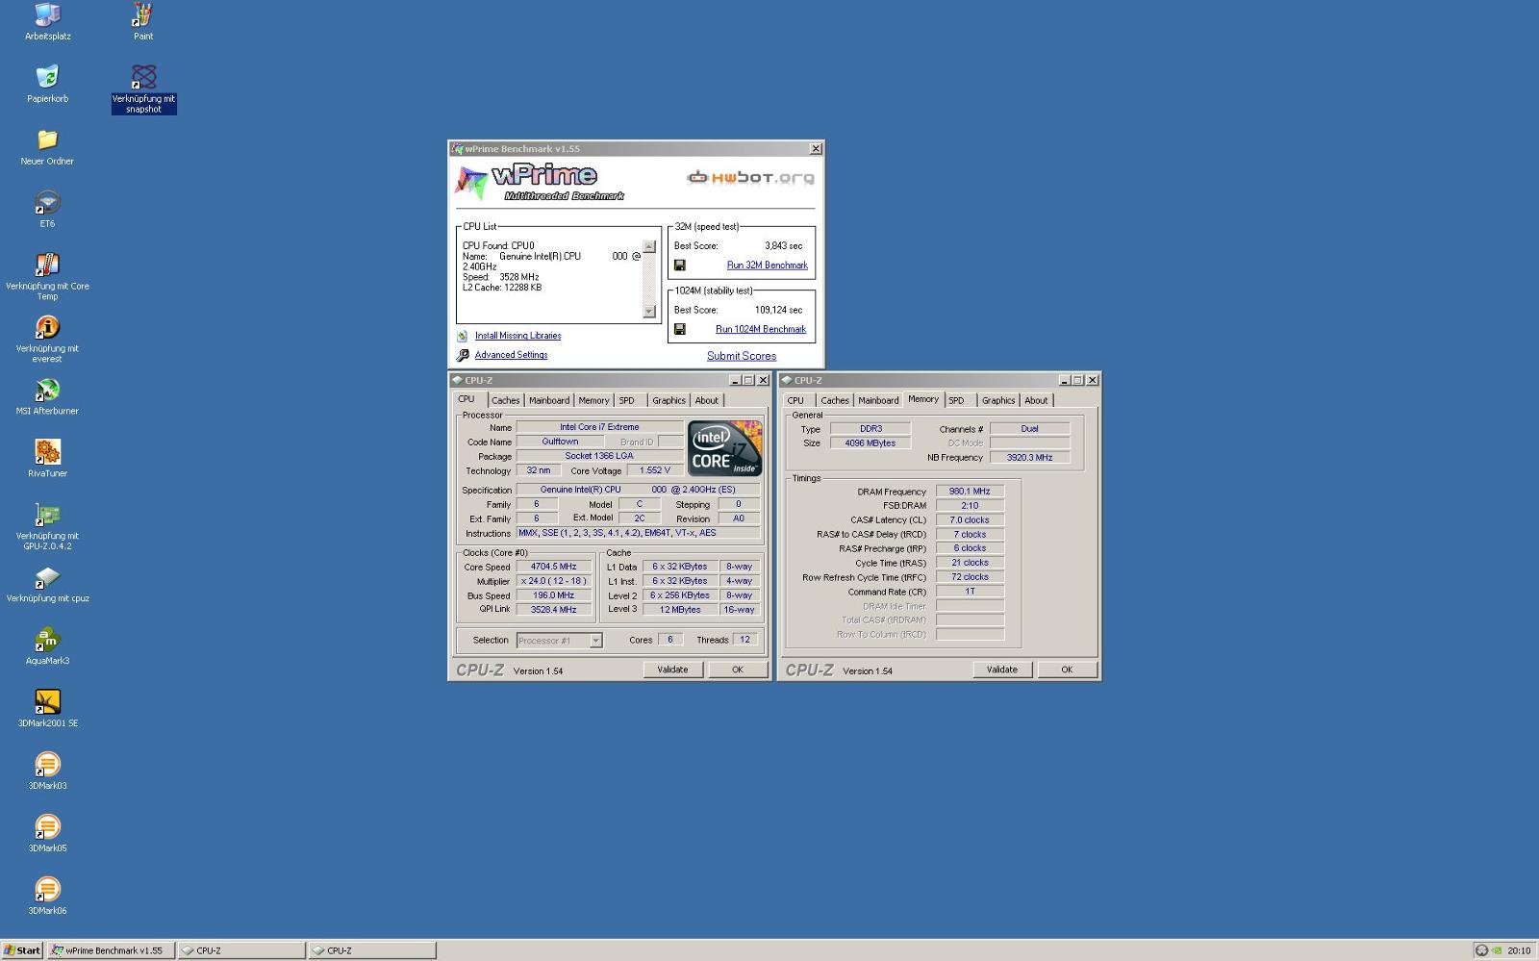The height and width of the screenshot is (961, 1539).
Task: Click the Core Voltage 1.552 V field
Action: (x=655, y=470)
